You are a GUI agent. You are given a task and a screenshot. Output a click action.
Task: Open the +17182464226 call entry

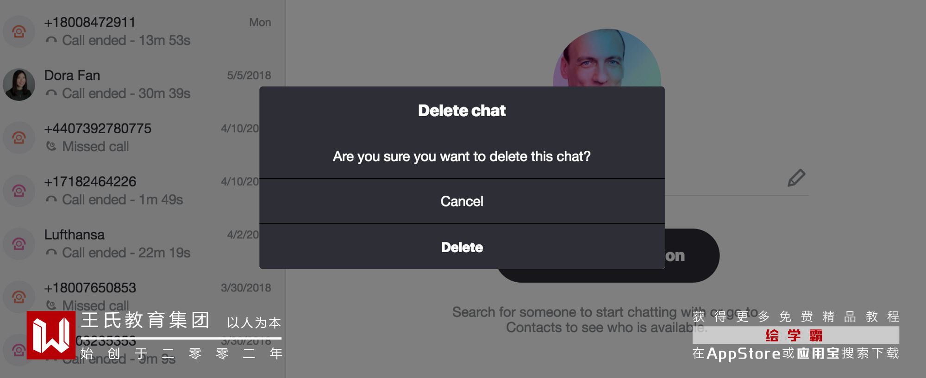pos(139,191)
